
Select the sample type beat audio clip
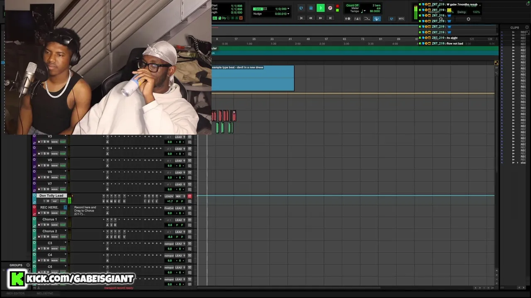coord(253,78)
